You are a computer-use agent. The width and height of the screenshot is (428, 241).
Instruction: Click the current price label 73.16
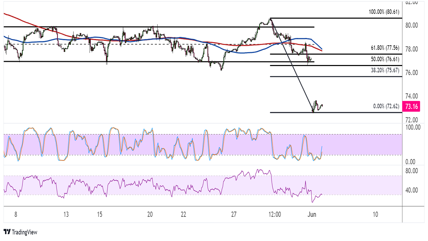tap(412, 106)
